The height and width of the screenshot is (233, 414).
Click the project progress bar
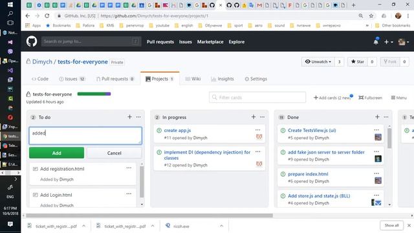click(x=94, y=94)
